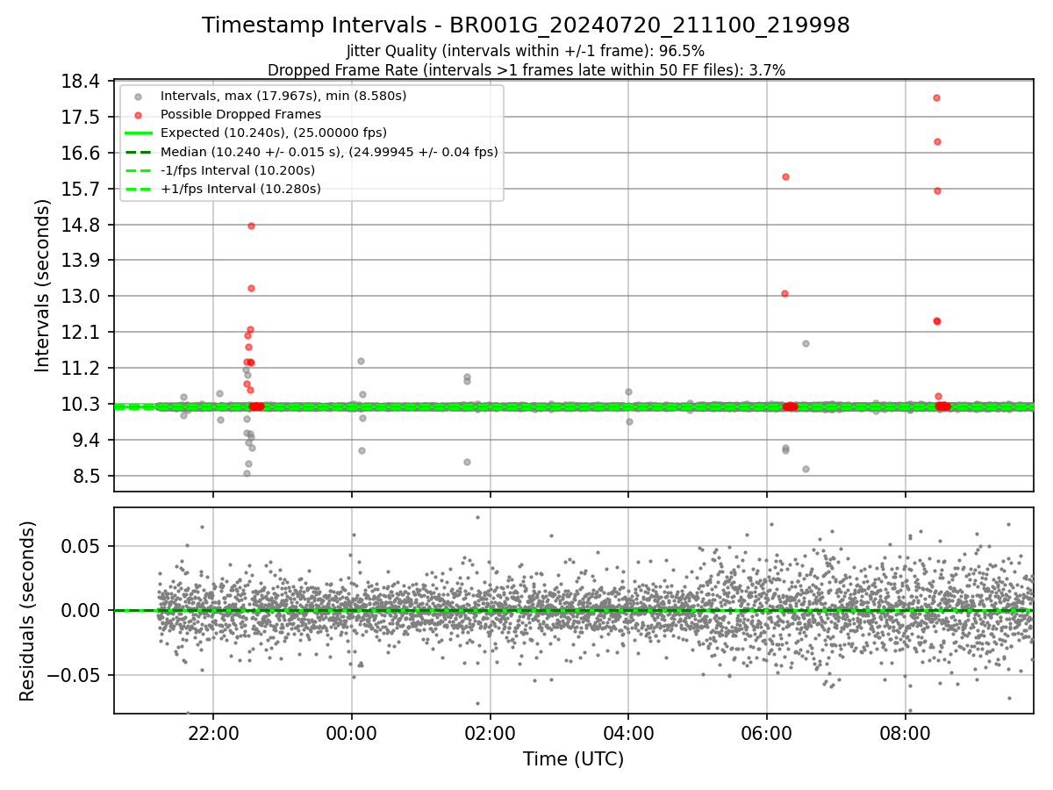
Task: Click the "Residuals (seconds)" y-axis label
Action: tap(28, 611)
